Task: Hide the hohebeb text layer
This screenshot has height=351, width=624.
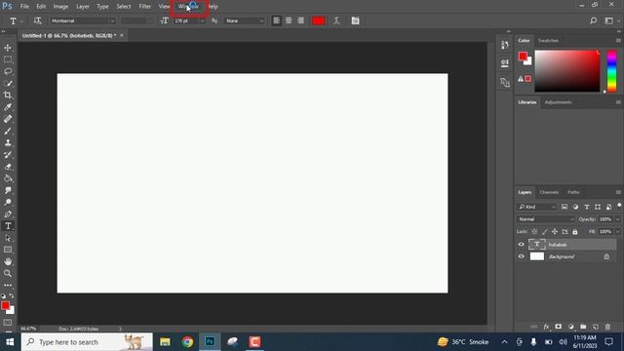Action: pos(521,245)
